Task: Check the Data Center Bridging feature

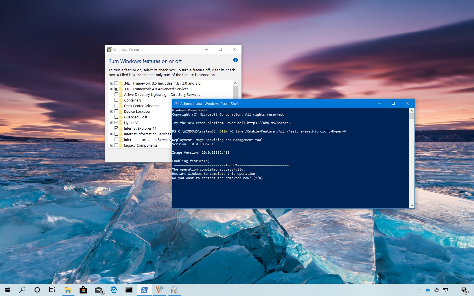Action: tap(117, 106)
